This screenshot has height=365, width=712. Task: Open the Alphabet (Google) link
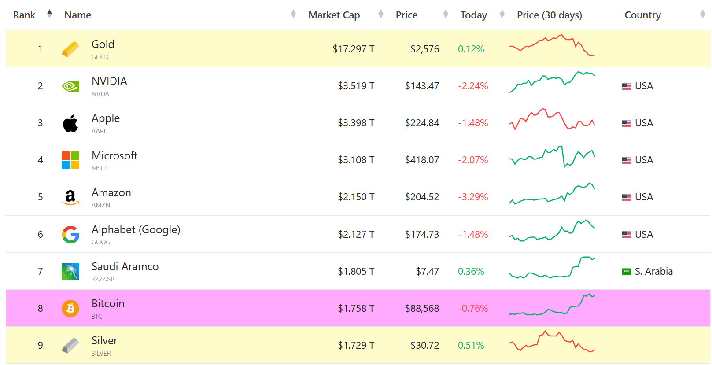pos(136,230)
